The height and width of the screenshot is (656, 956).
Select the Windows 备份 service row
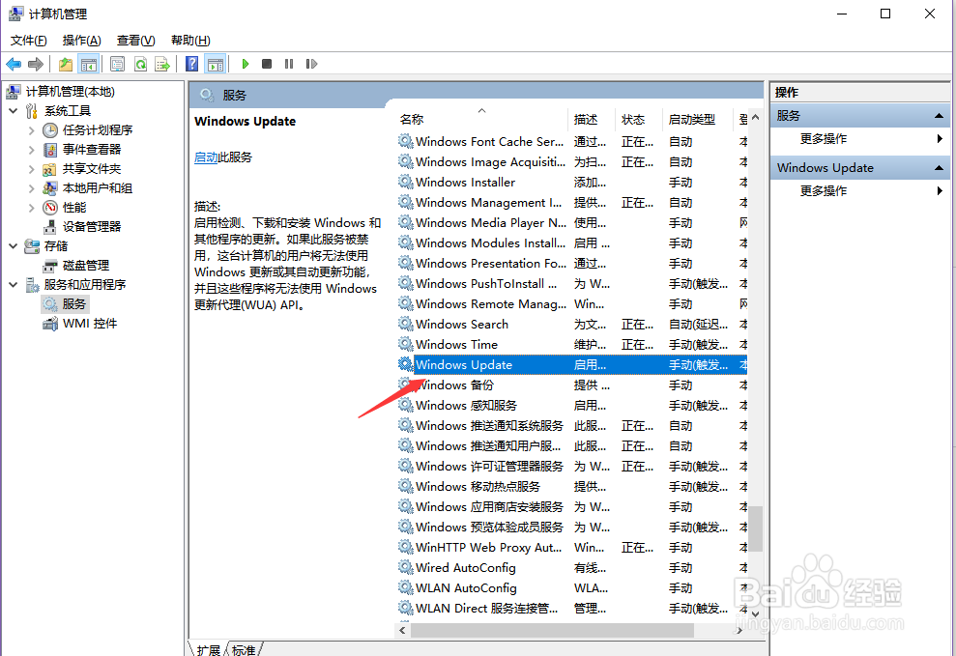(571, 385)
